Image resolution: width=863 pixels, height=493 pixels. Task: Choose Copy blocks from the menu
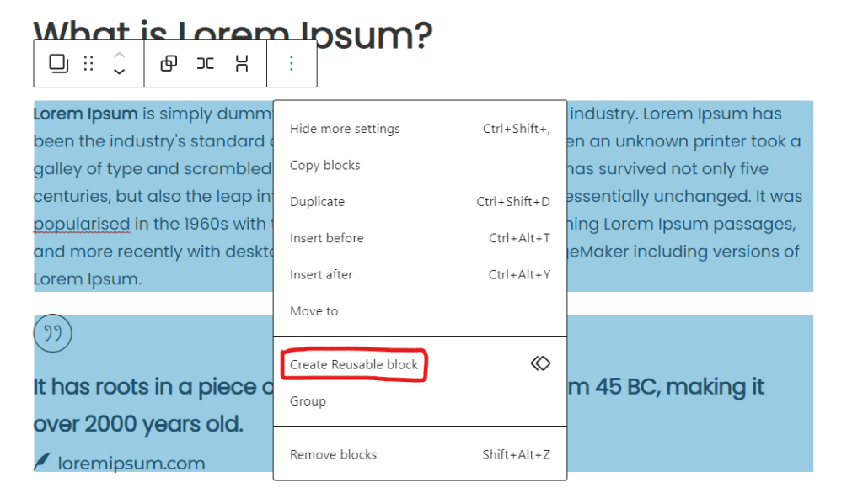420,166
